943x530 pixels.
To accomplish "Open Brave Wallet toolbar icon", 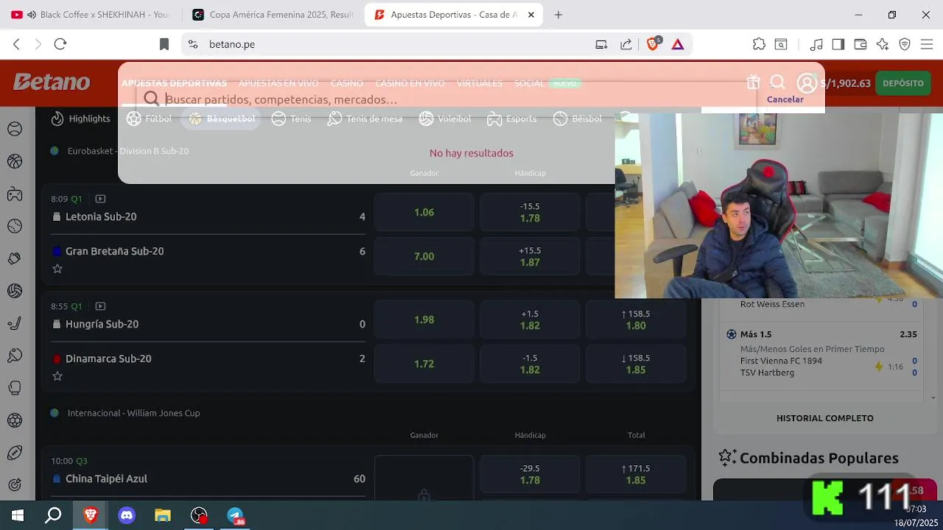I will pyautogui.click(x=860, y=44).
